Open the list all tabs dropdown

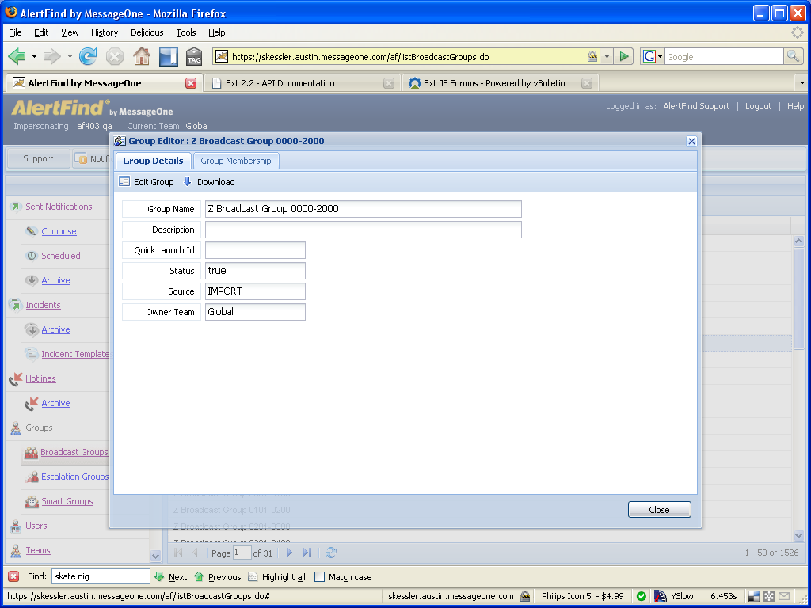coord(802,82)
